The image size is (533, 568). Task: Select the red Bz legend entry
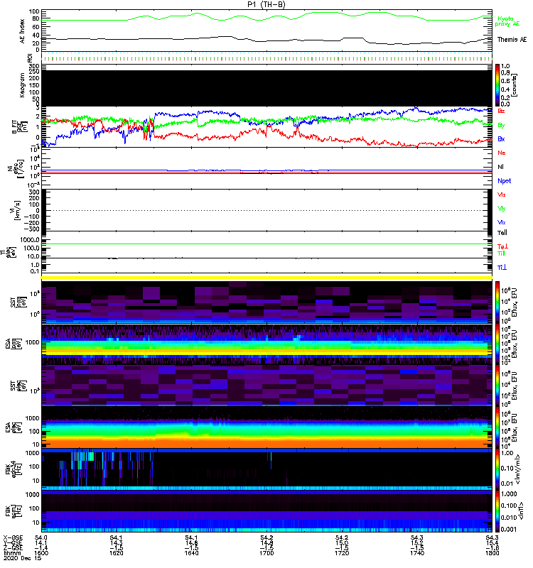tap(501, 111)
